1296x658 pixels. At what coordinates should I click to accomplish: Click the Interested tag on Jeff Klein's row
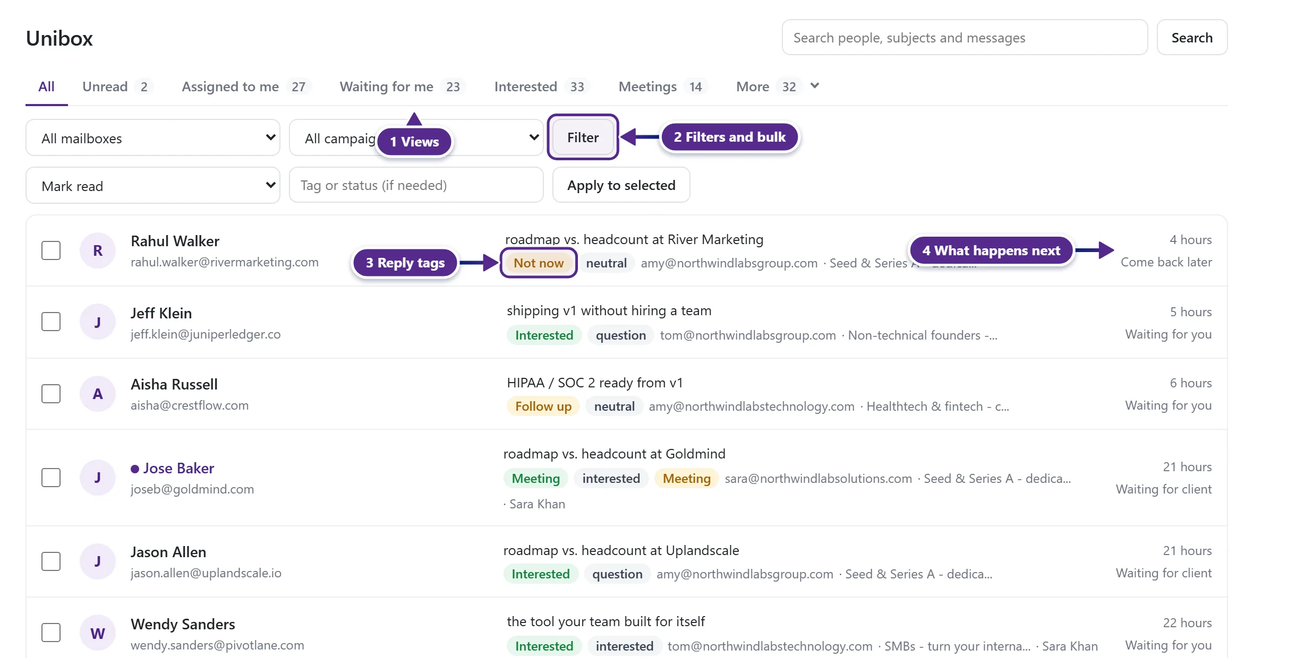point(544,335)
